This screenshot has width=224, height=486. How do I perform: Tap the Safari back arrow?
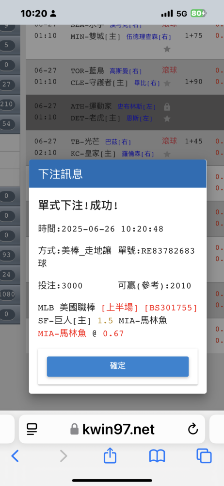15,456
